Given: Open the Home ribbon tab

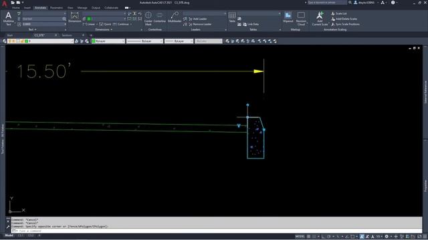Looking at the screenshot, I should click(15, 8).
